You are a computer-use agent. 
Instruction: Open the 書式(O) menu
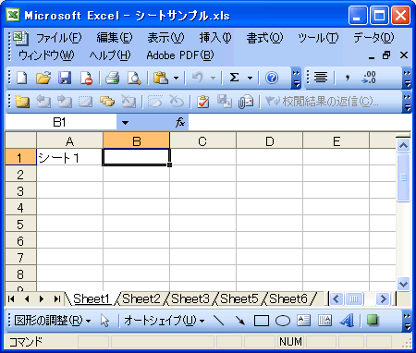264,38
